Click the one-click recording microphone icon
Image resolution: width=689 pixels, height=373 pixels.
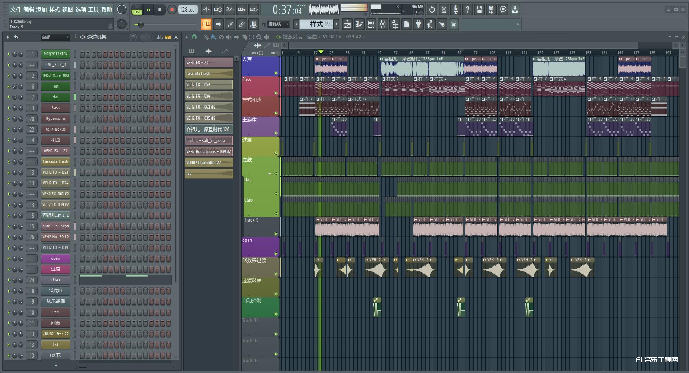[456, 10]
